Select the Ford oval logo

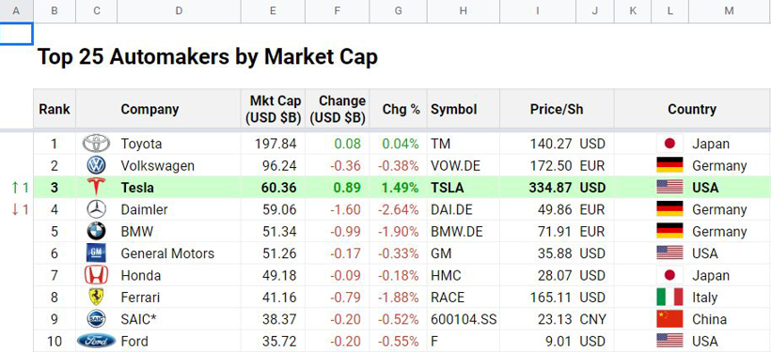point(96,341)
